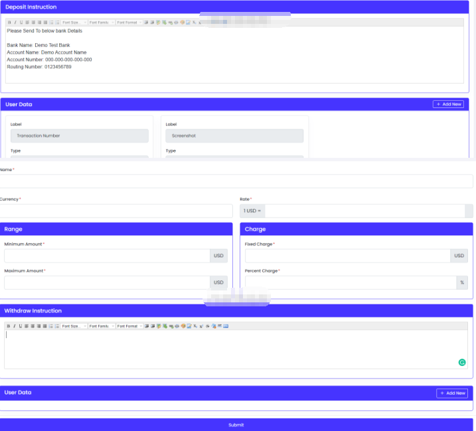Click the Transaction Number label field
This screenshot has width=476, height=431.
(79, 136)
